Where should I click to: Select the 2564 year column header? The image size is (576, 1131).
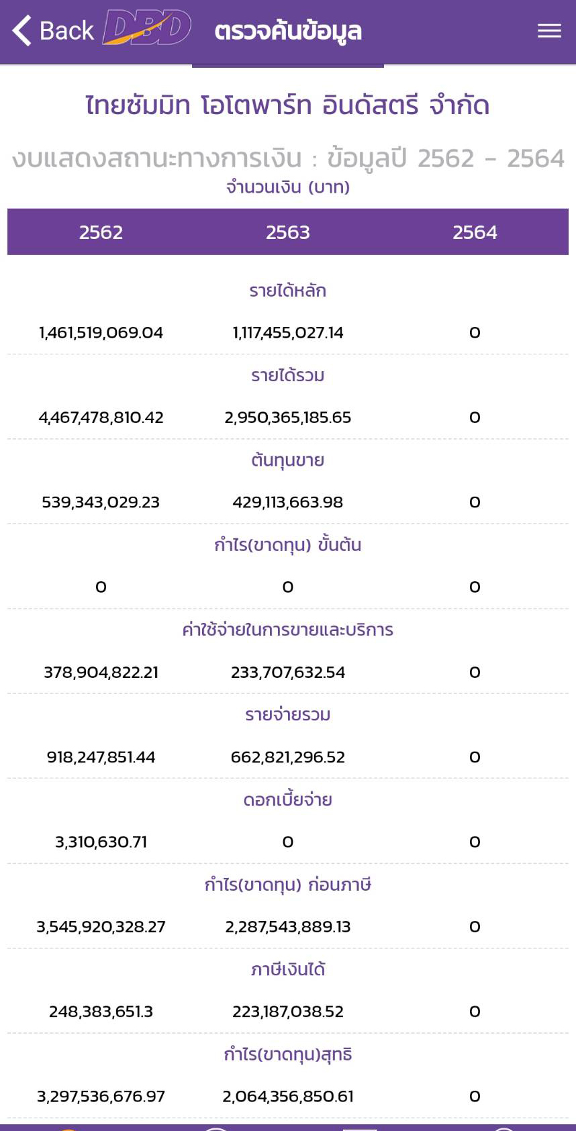pos(475,232)
